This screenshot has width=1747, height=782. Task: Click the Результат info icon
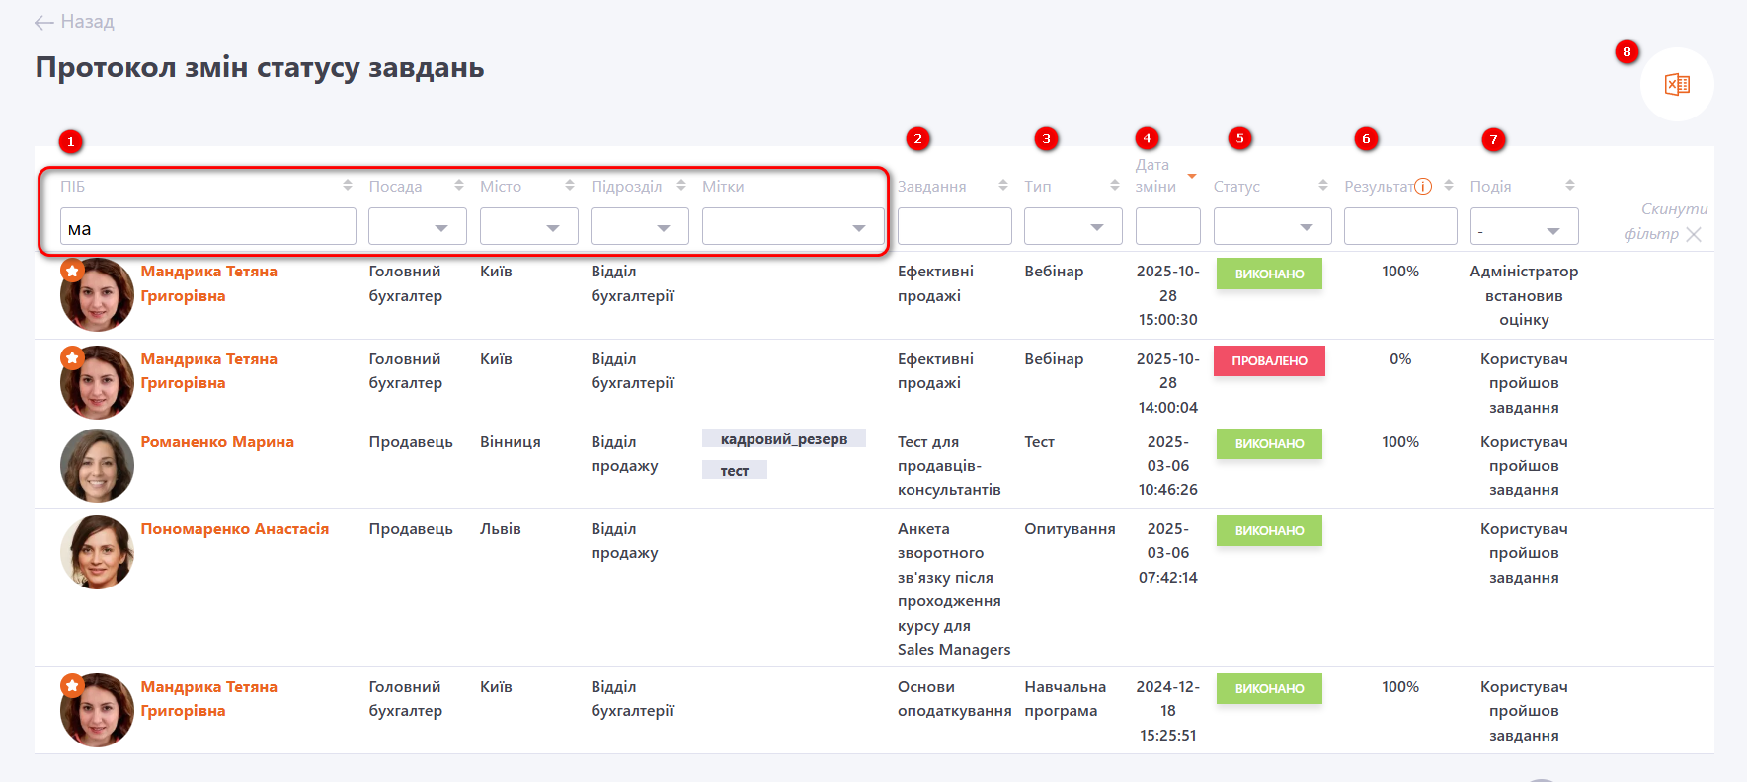point(1423,187)
